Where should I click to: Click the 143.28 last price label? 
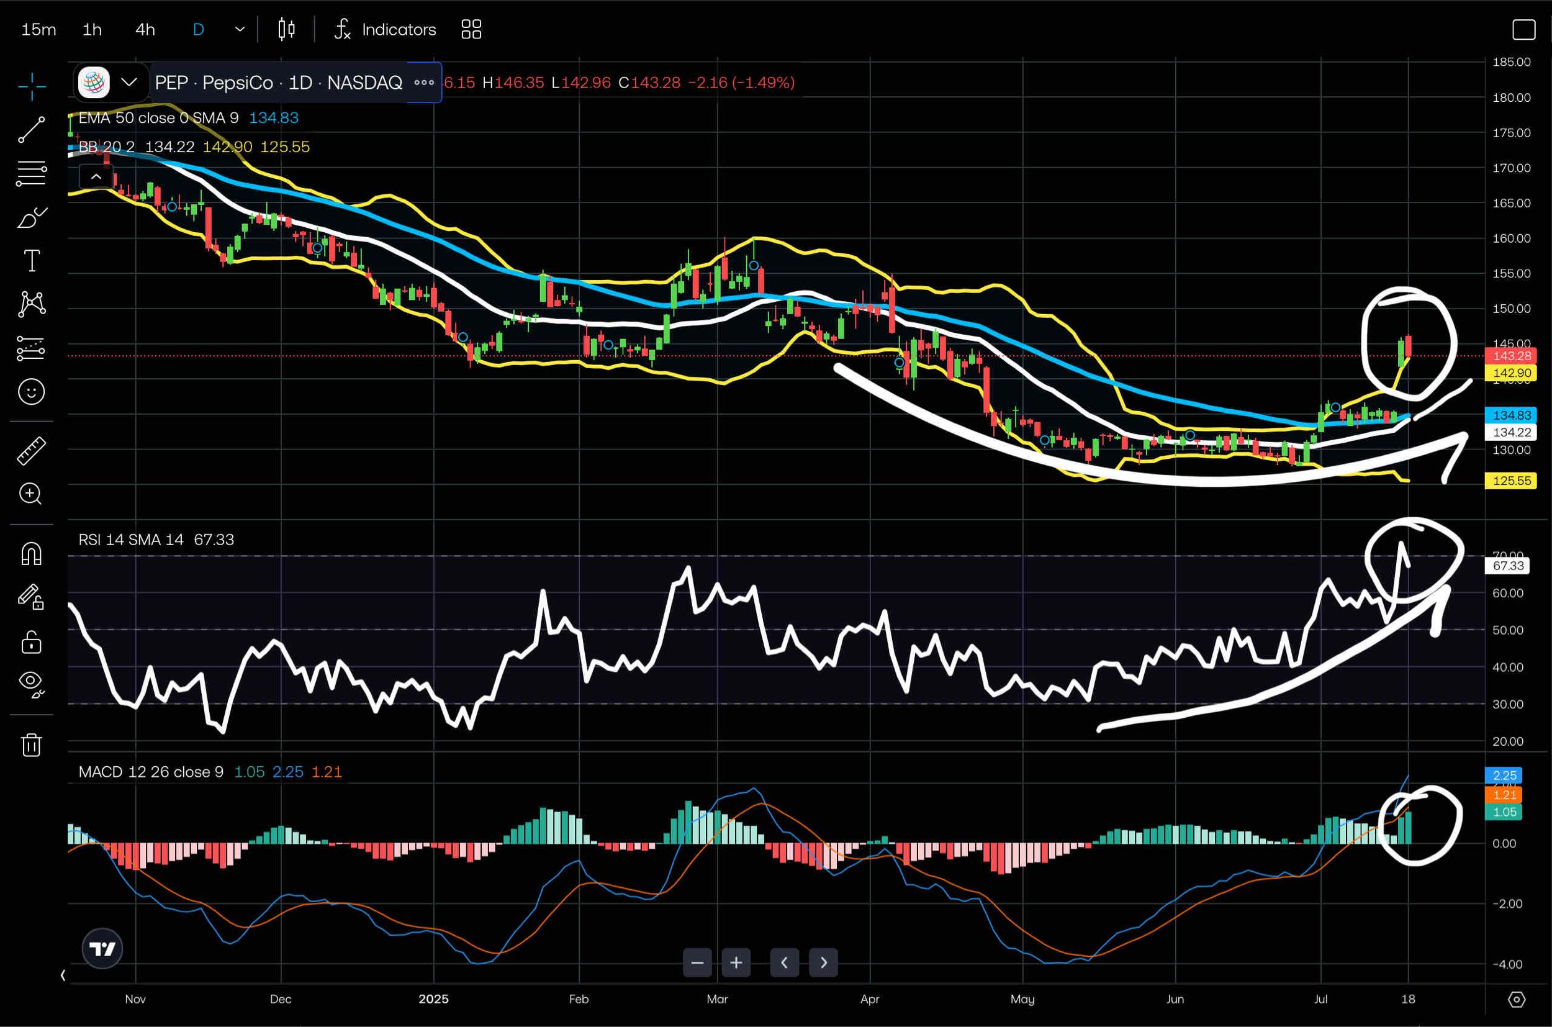[x=1511, y=356]
